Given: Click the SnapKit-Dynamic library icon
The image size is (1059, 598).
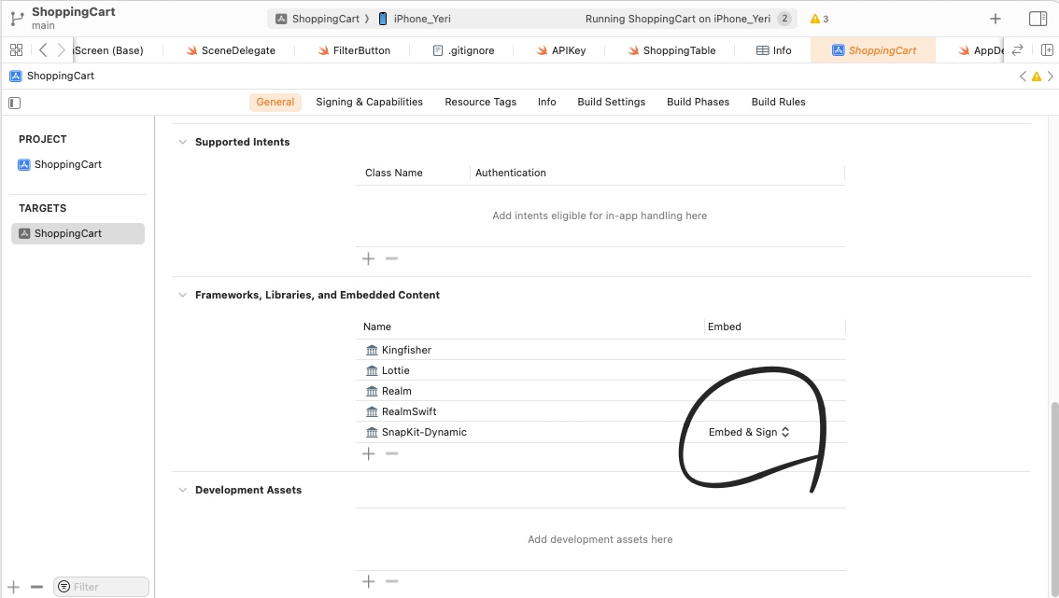Looking at the screenshot, I should click(x=372, y=432).
